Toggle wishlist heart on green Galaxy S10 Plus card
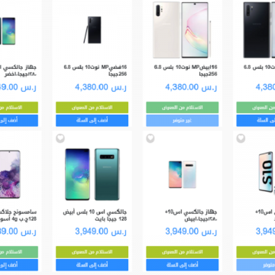The image size is (275, 275). tap(60, 138)
